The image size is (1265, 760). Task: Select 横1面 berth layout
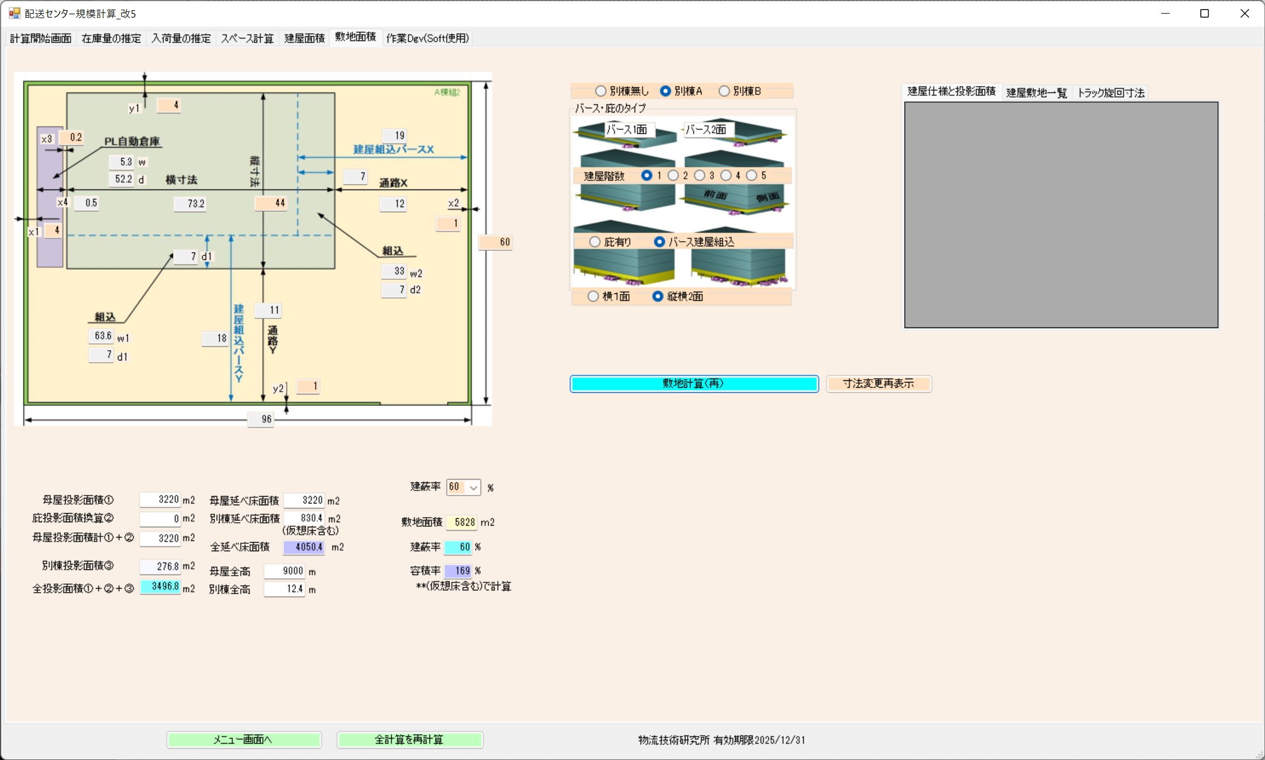point(593,296)
